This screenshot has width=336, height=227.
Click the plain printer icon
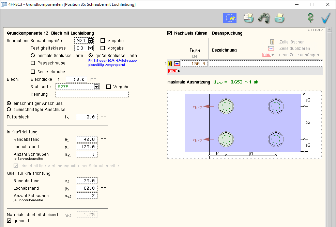coord(279,18)
